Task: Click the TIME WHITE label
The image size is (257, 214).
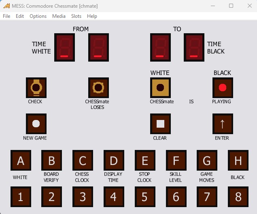Action: (41, 47)
